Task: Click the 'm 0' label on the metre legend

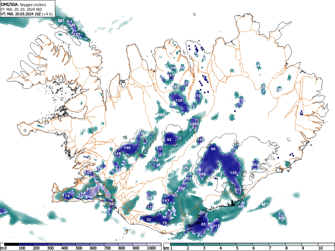Action: [4, 248]
